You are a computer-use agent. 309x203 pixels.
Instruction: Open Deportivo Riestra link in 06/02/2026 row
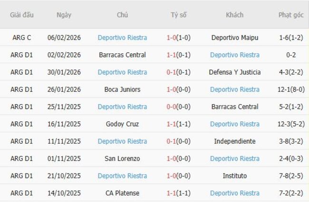[x=122, y=38]
